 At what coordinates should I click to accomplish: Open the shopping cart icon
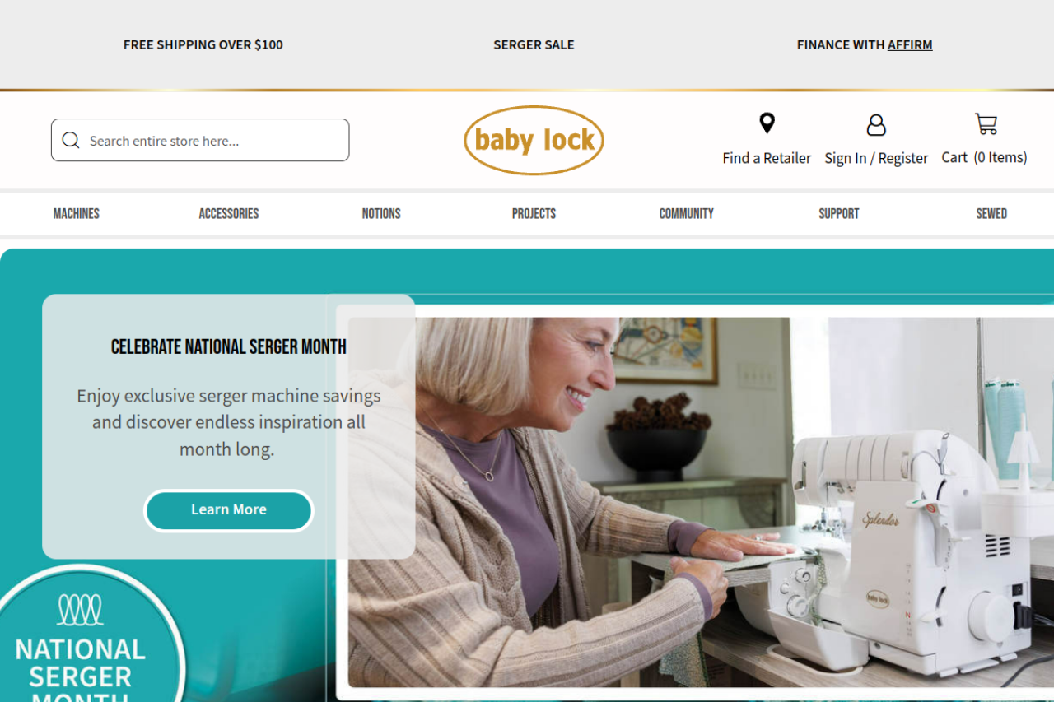(x=986, y=124)
